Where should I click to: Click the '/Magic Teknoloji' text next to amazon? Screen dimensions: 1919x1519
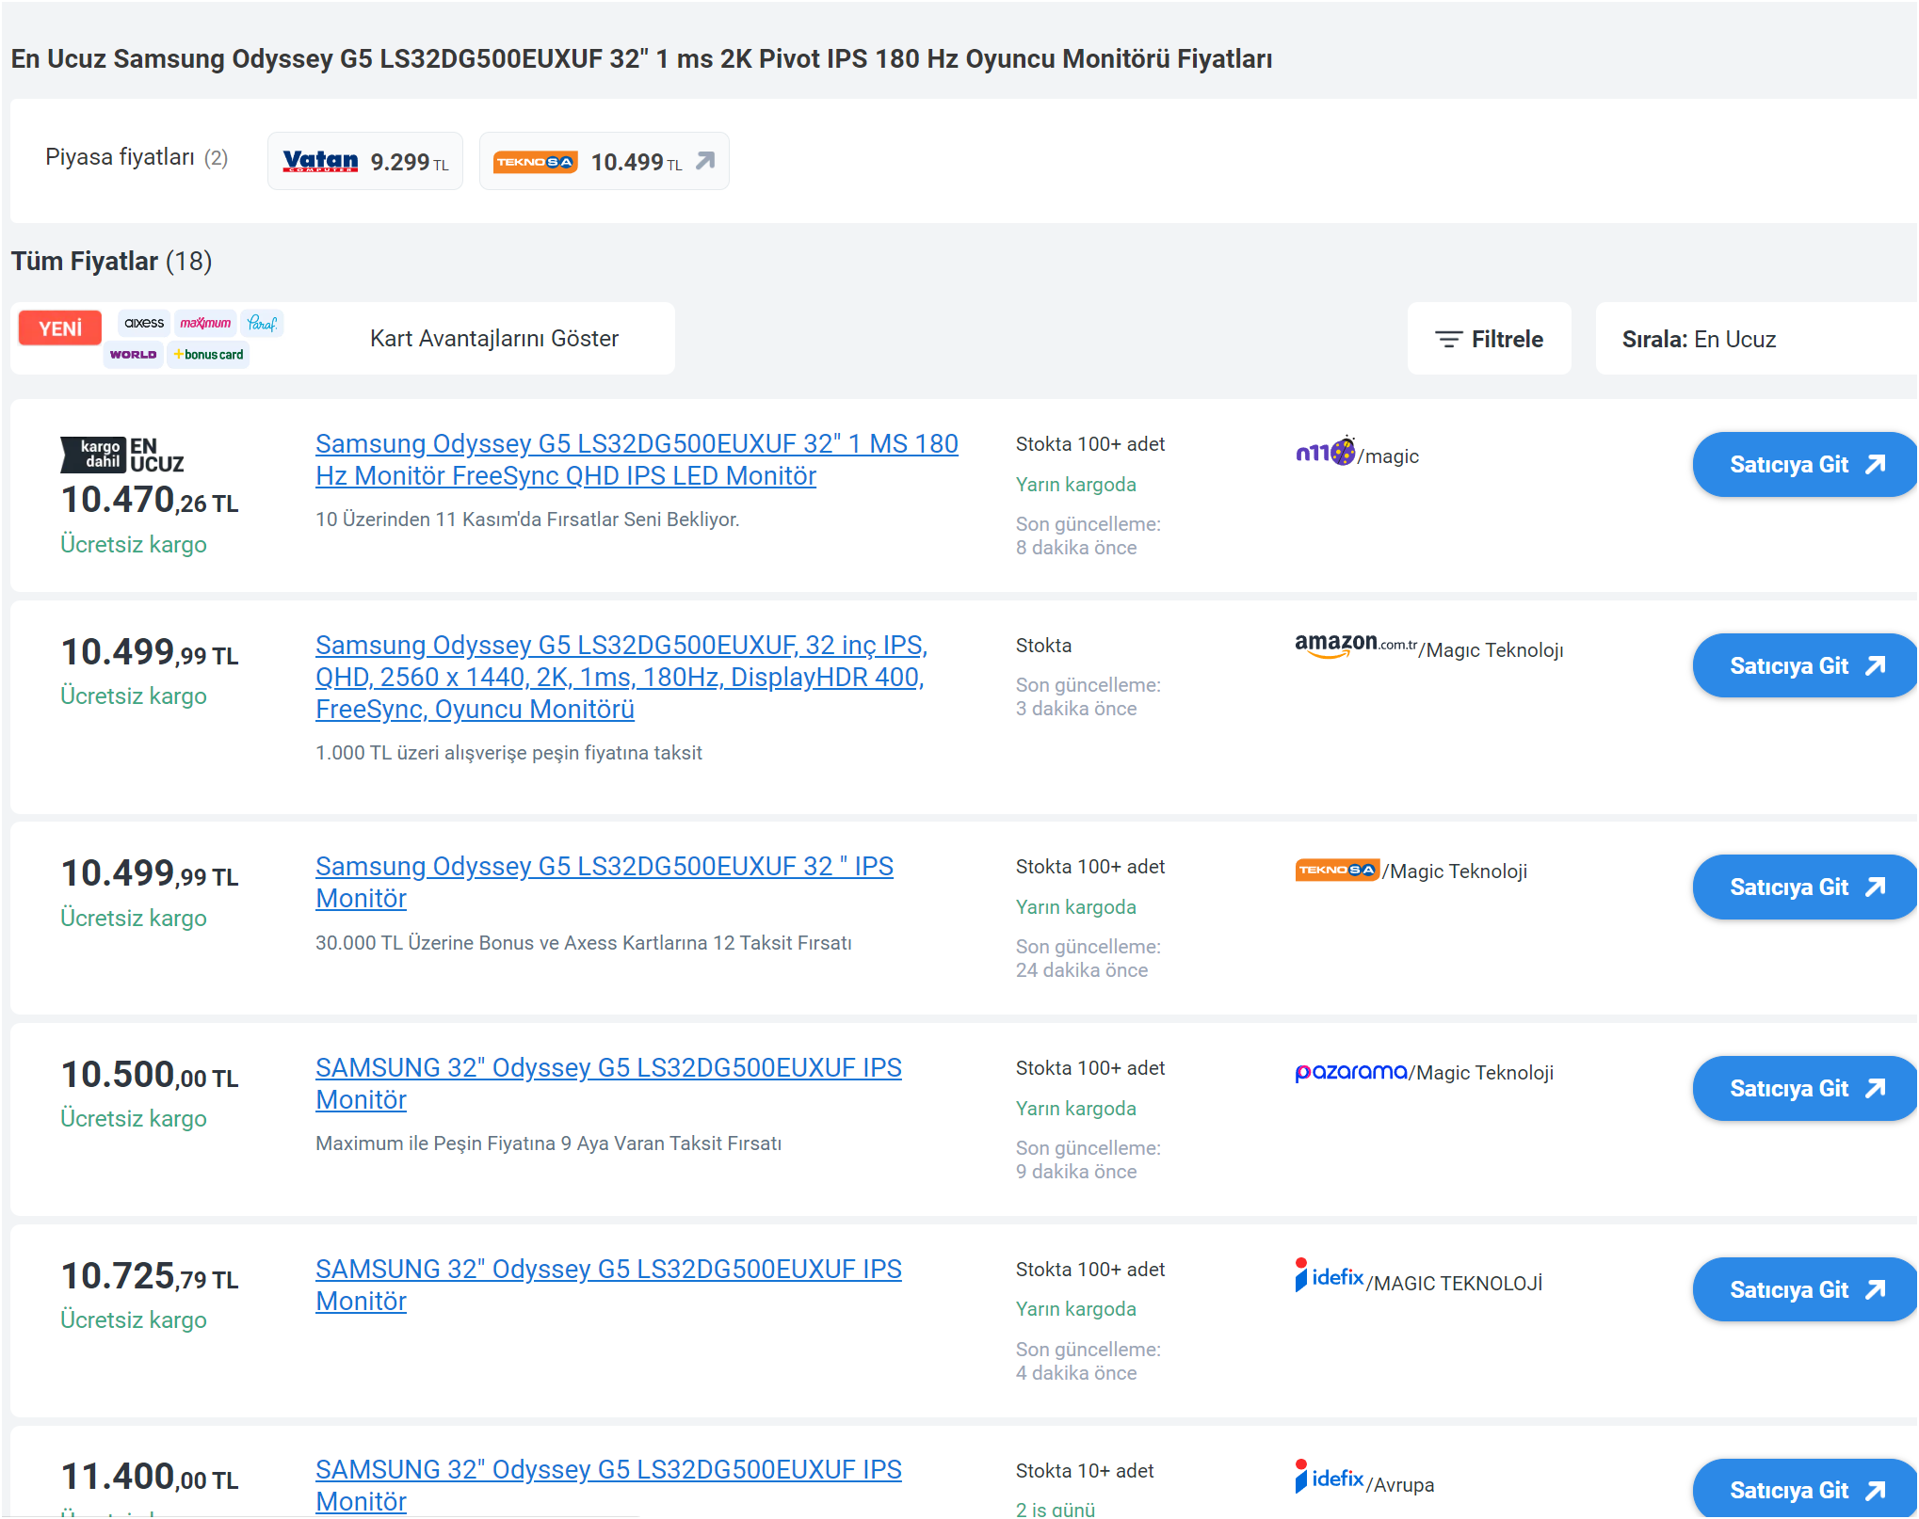coord(1492,650)
